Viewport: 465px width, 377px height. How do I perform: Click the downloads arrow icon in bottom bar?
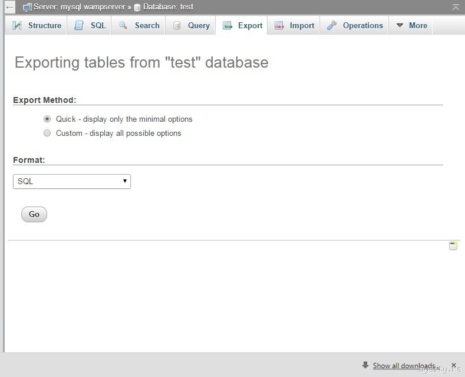tap(365, 365)
